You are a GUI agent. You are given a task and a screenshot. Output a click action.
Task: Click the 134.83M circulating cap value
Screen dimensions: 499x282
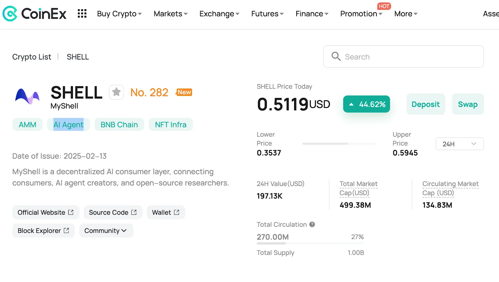437,205
